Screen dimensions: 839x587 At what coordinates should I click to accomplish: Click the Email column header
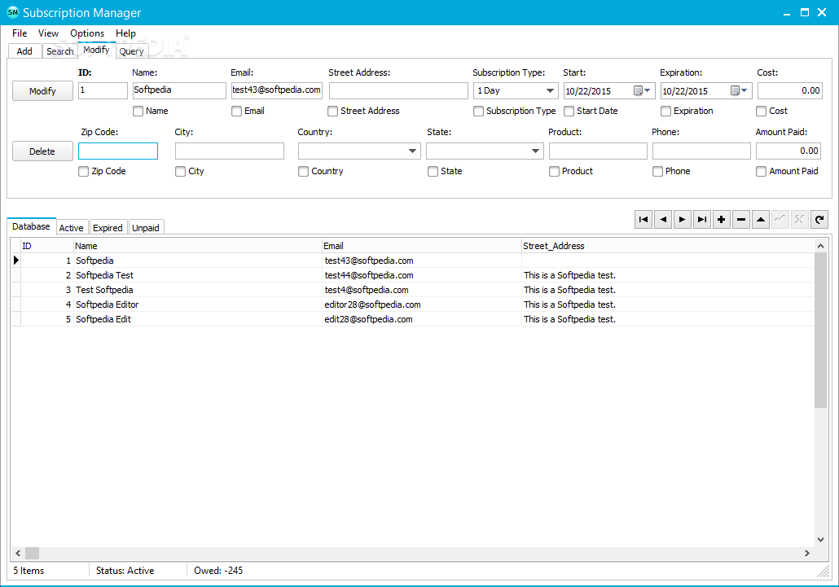pos(422,246)
